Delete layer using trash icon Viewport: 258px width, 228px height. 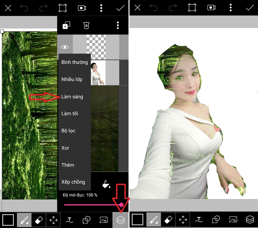[86, 25]
